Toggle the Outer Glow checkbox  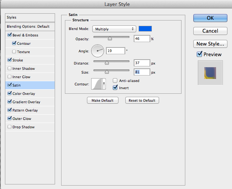[9, 118]
